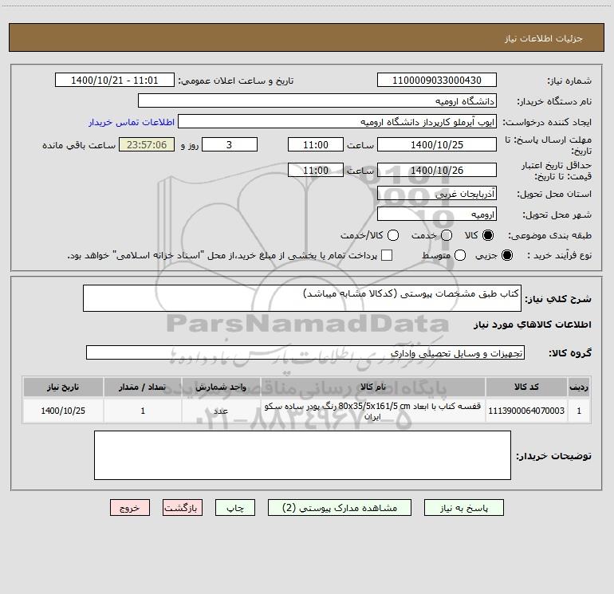Click the گروه کالا field
This screenshot has width=614, height=594.
(x=305, y=352)
